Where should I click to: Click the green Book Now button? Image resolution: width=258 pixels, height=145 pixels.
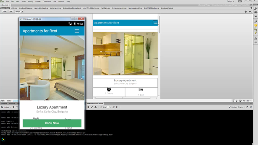(x=52, y=123)
